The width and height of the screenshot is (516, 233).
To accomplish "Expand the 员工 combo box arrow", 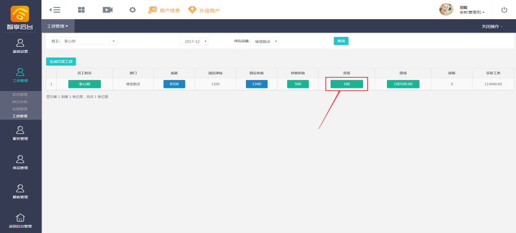I will (113, 41).
